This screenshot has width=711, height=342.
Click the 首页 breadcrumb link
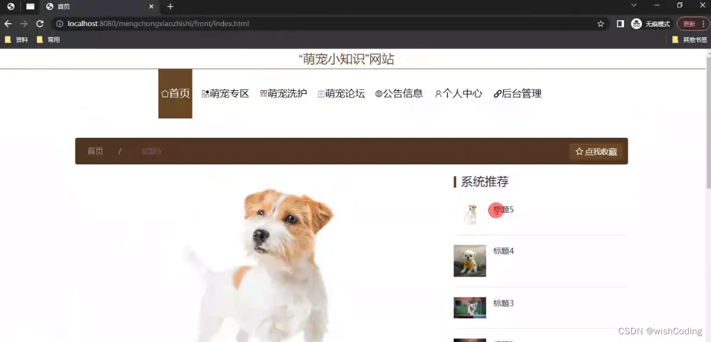point(95,151)
